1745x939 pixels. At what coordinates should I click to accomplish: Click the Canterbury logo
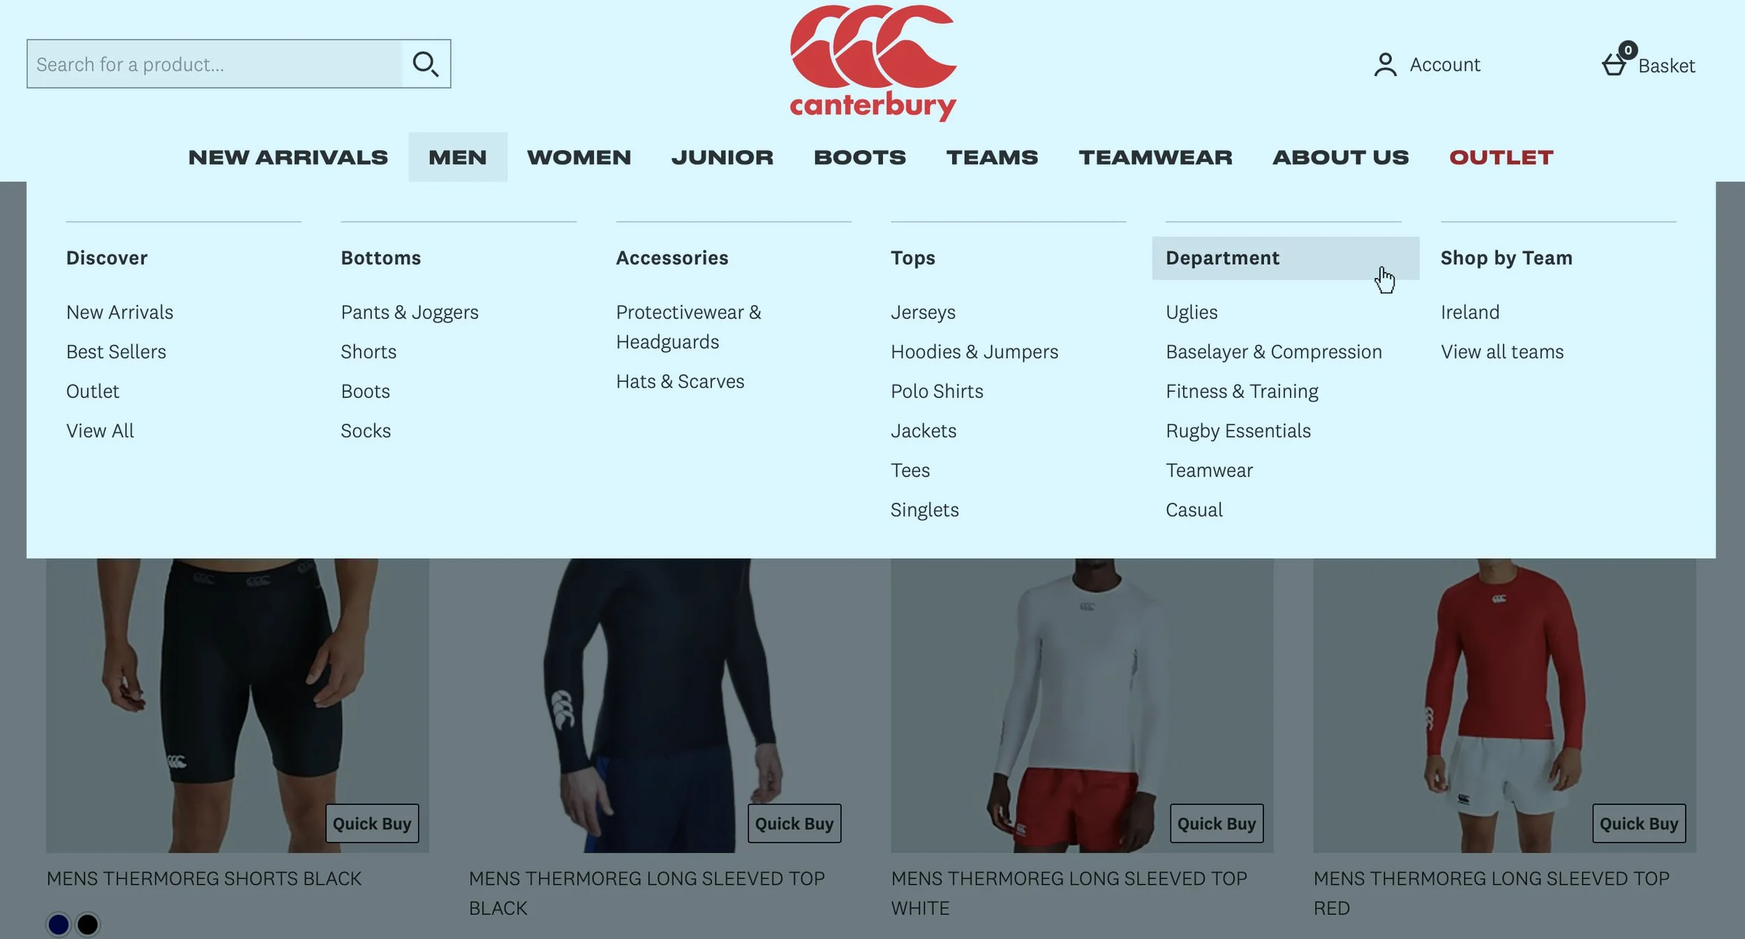(x=872, y=63)
